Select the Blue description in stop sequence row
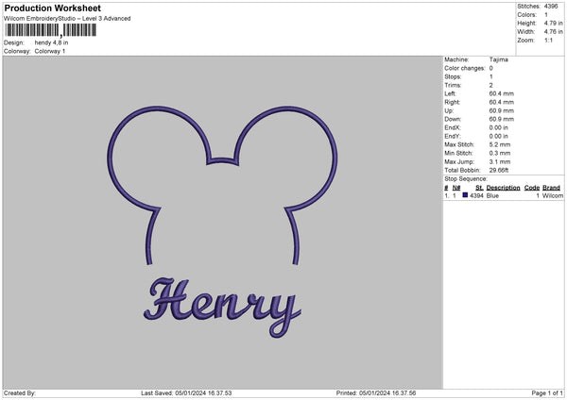 pos(492,195)
